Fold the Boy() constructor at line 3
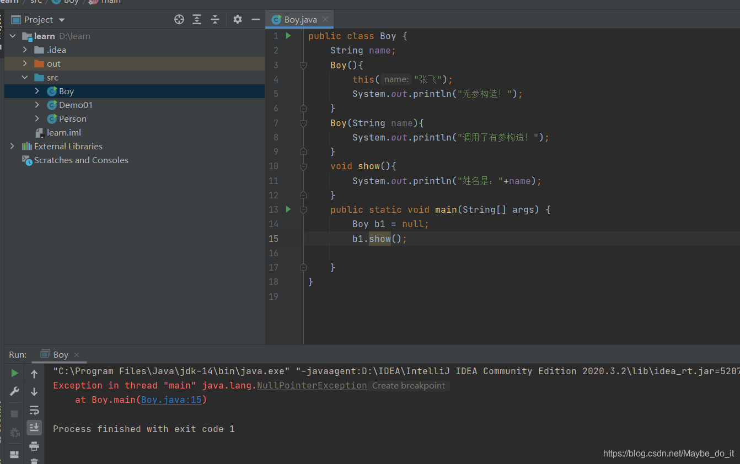 303,65
